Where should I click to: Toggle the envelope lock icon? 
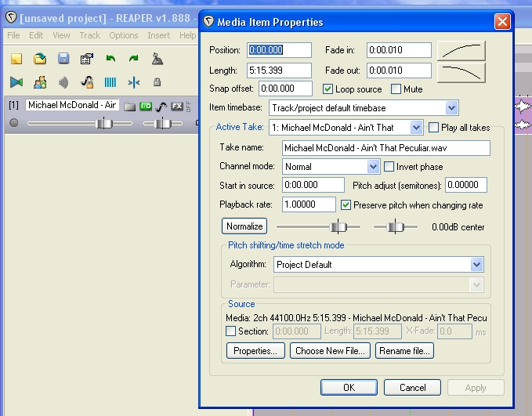(x=87, y=82)
